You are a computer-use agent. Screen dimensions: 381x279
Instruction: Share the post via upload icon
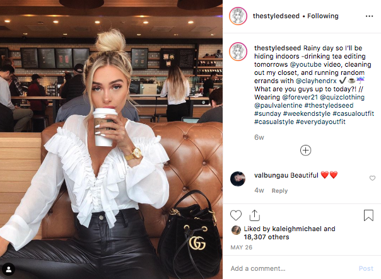[x=254, y=215]
